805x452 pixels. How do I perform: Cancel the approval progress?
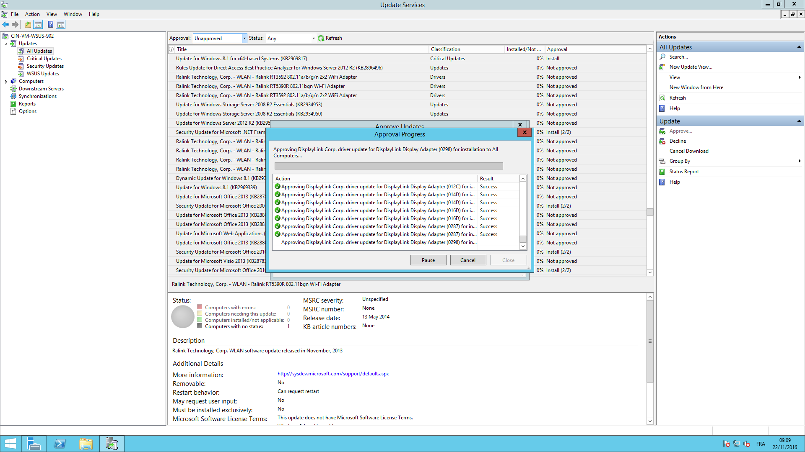click(468, 260)
